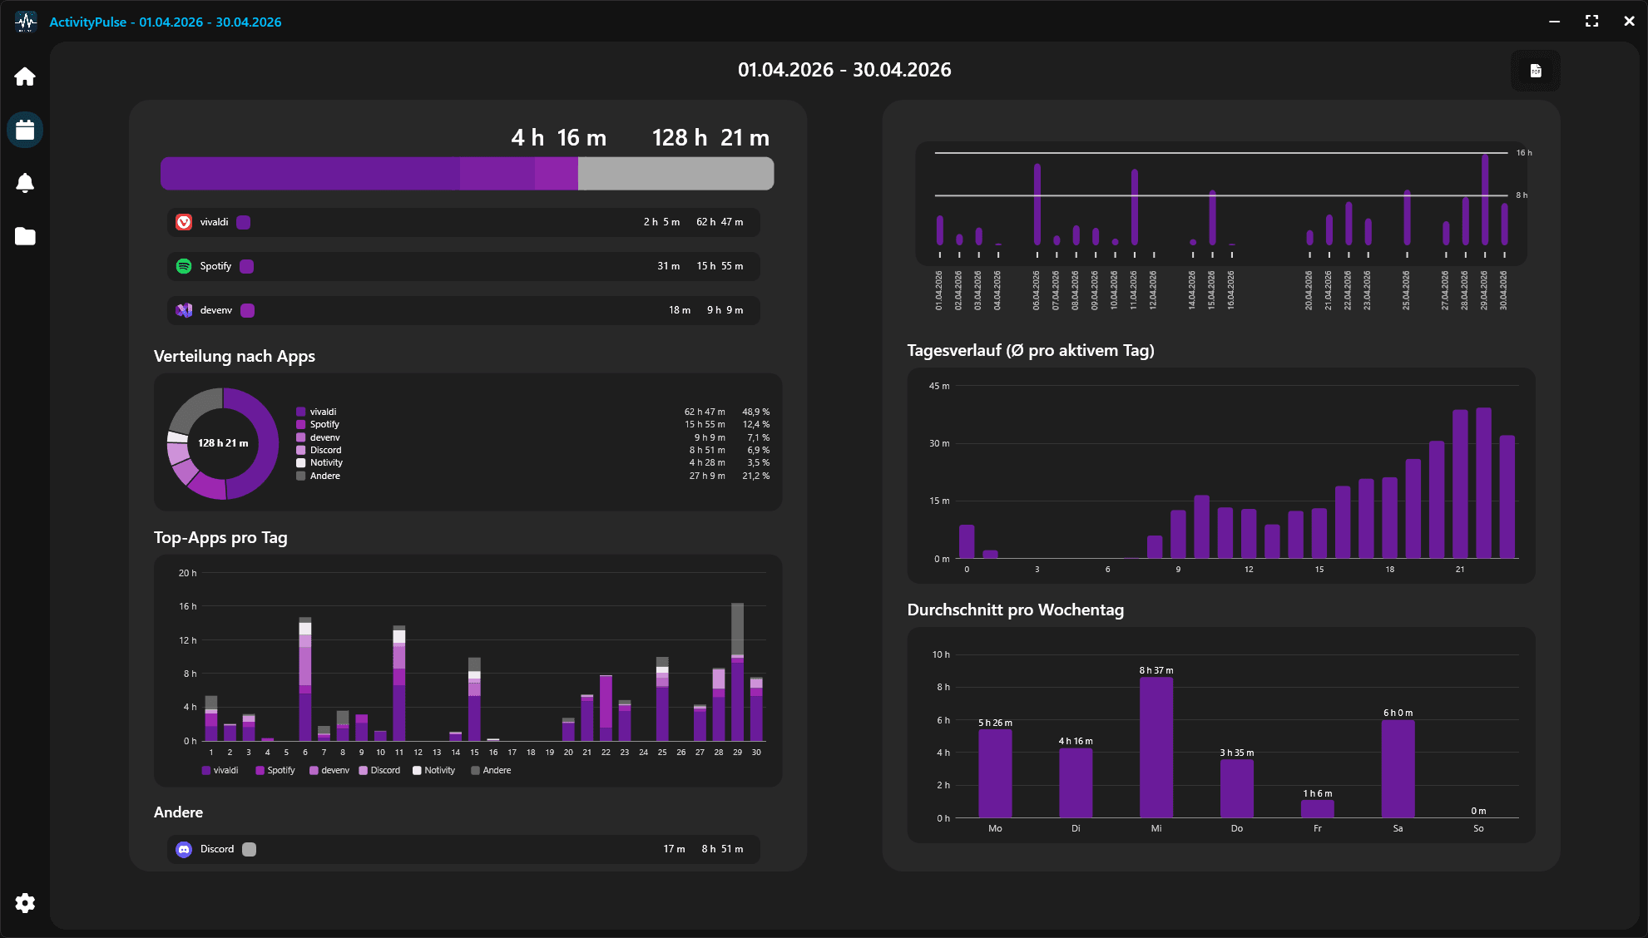Click the donut chart 128 h 21 m
The image size is (1648, 938).
pos(223,443)
